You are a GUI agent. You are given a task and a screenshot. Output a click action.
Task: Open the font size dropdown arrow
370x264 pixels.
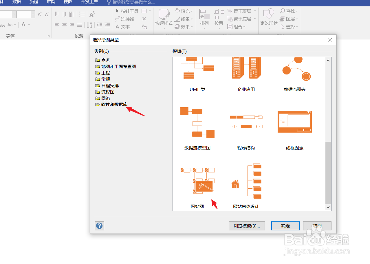(x=33, y=14)
